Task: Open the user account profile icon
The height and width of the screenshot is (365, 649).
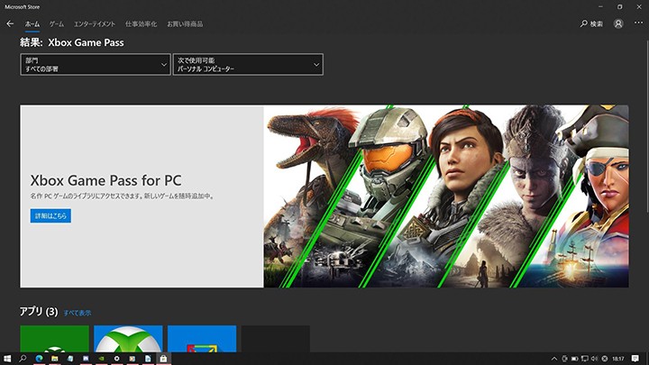Action: click(x=618, y=23)
